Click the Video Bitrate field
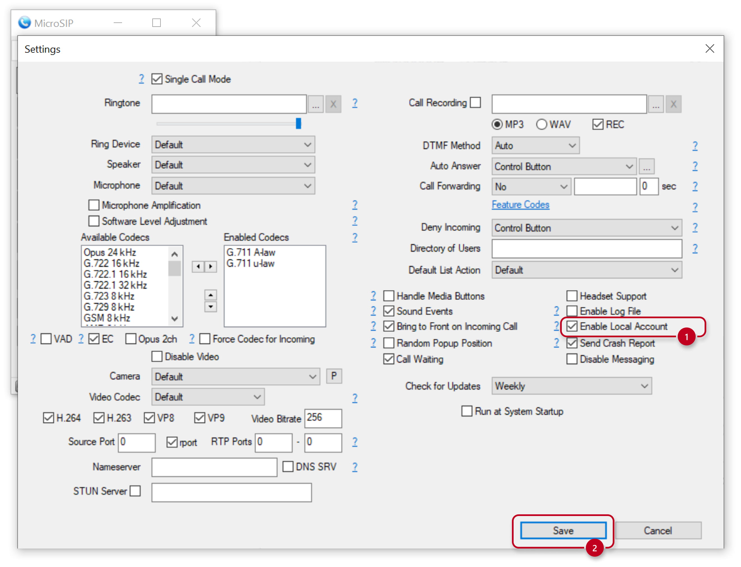The image size is (741, 567). point(323,419)
